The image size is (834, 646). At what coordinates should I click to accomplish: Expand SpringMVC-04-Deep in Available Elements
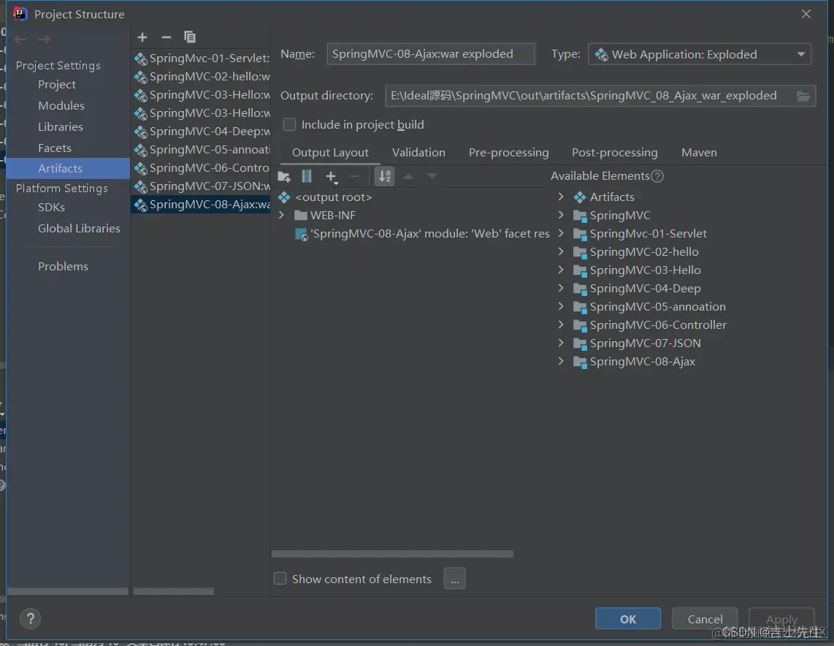[561, 288]
